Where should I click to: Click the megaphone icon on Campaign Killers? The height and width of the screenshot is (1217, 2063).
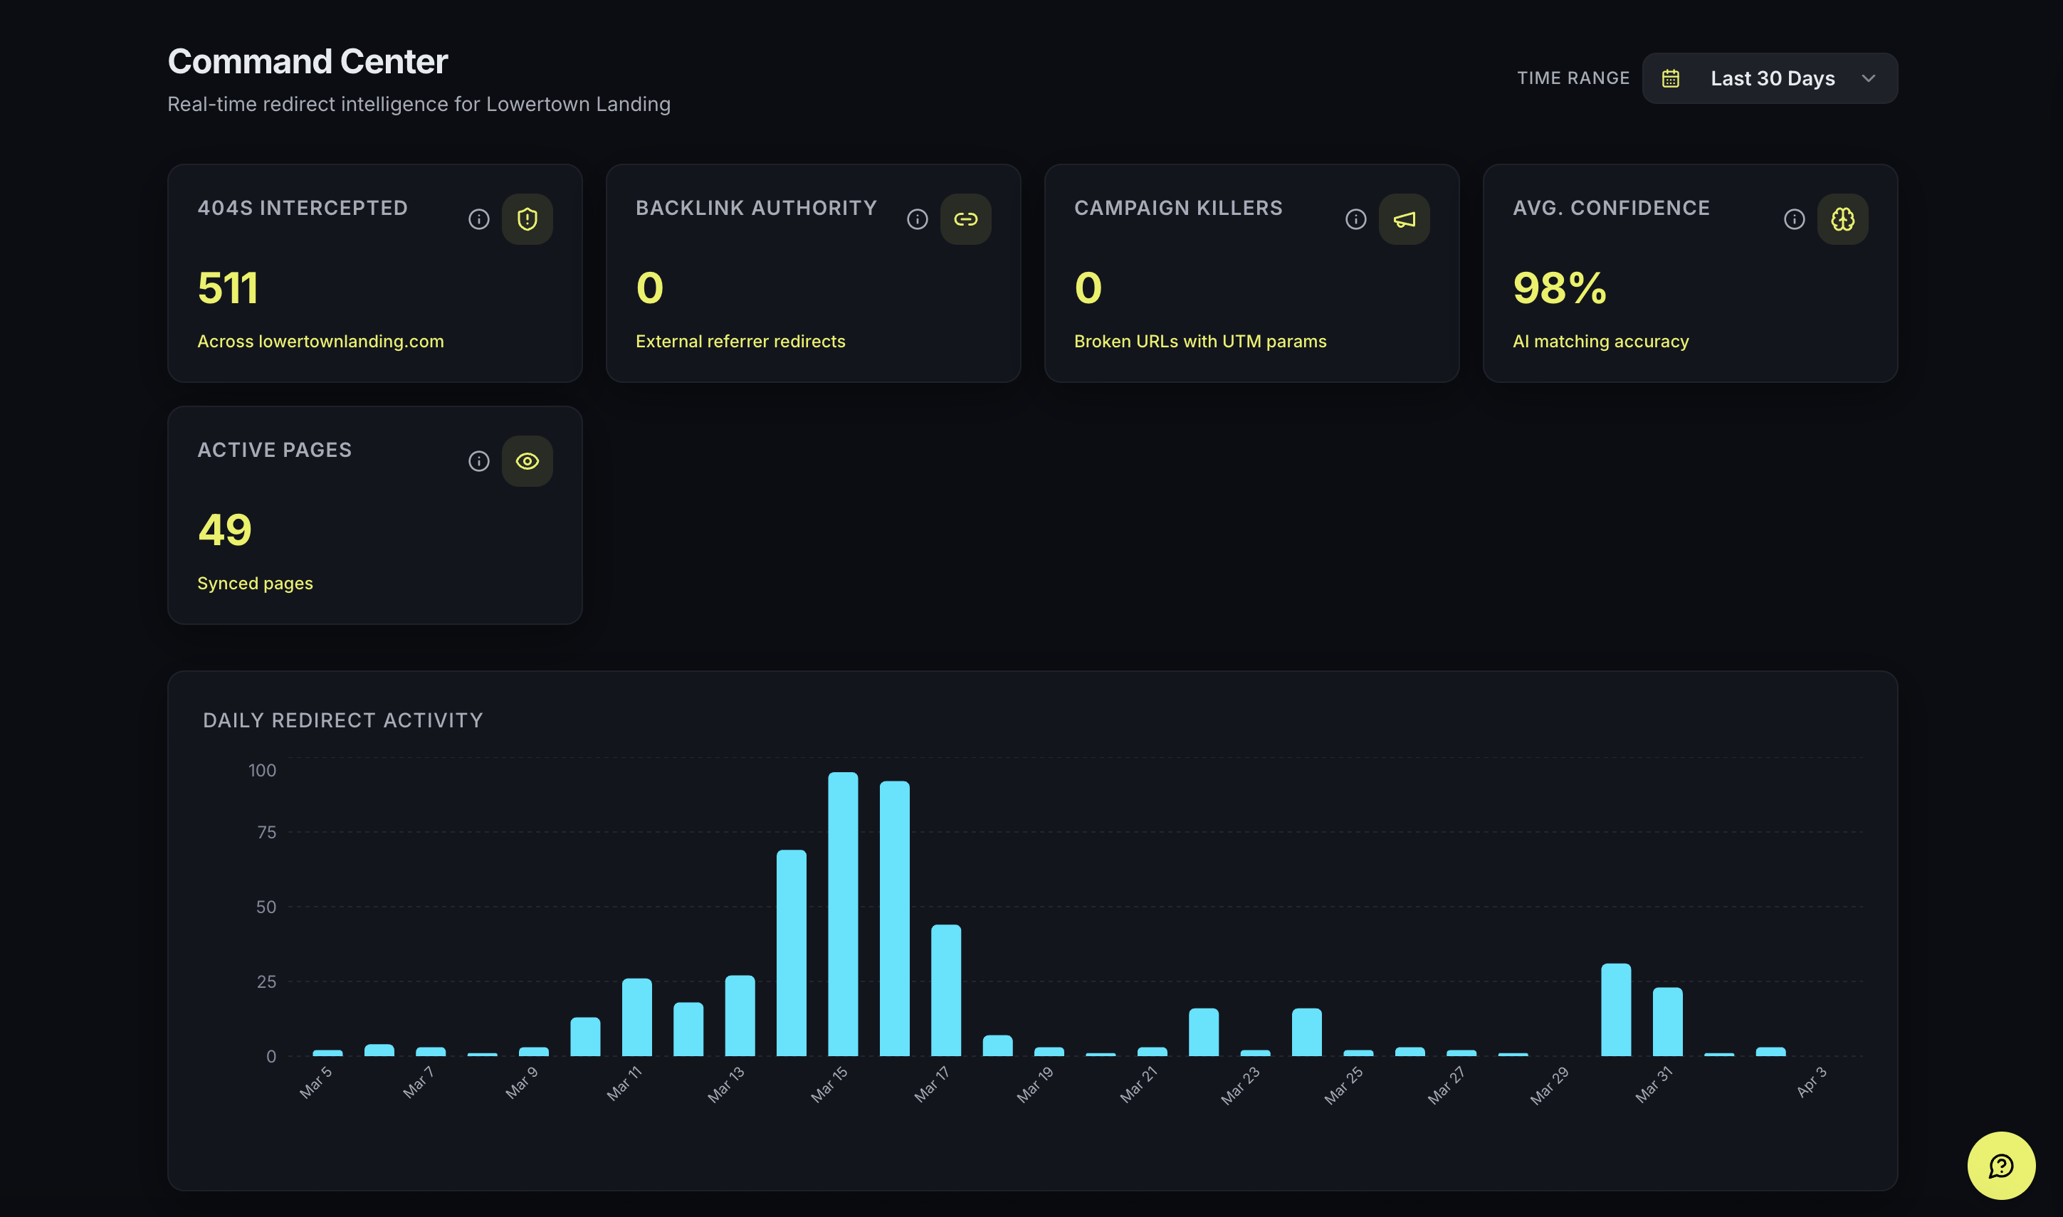coord(1405,219)
